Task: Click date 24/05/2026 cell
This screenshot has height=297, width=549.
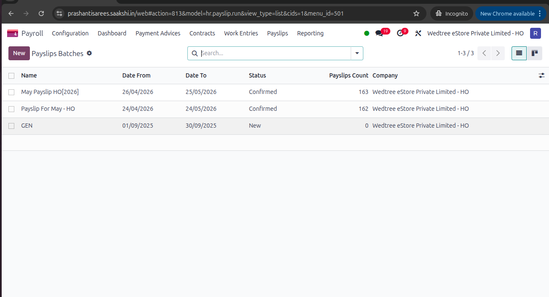Action: click(x=201, y=109)
